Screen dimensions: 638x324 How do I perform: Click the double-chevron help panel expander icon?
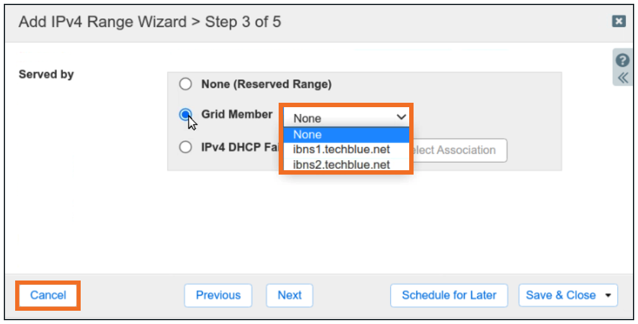pyautogui.click(x=622, y=78)
